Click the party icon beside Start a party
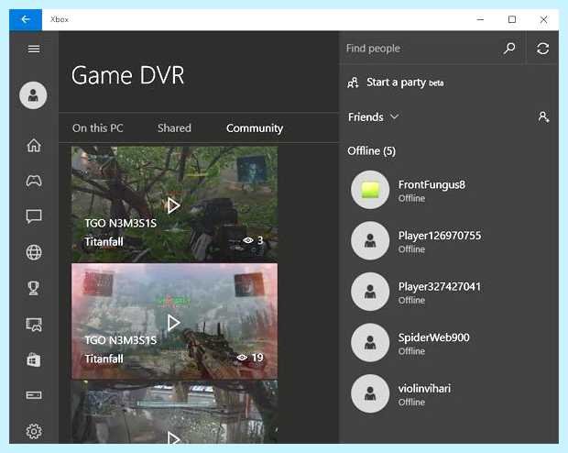The image size is (568, 453). coord(353,83)
